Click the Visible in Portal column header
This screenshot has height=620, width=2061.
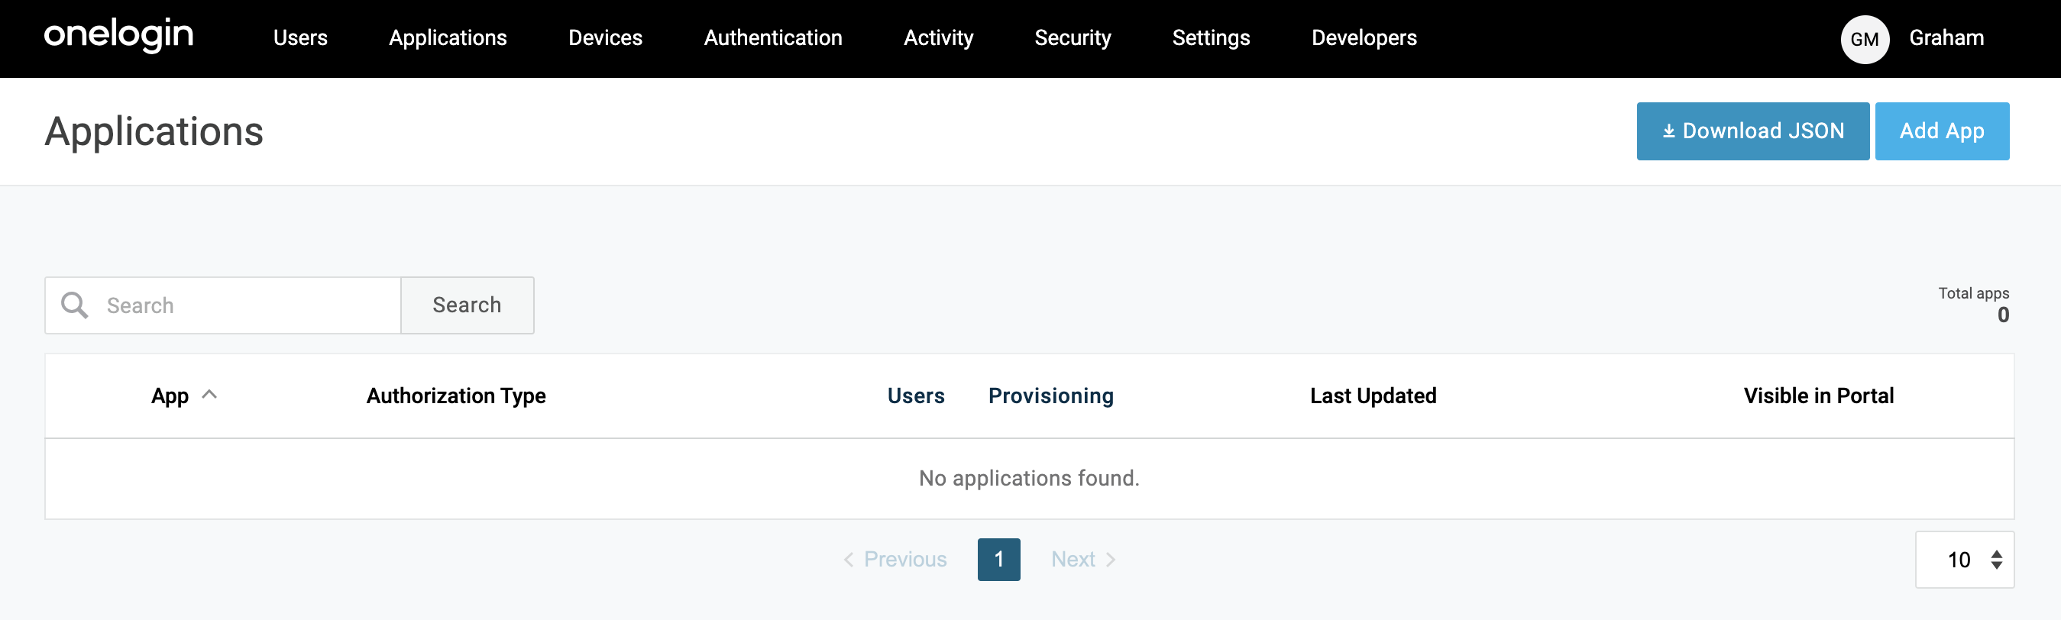coord(1818,396)
